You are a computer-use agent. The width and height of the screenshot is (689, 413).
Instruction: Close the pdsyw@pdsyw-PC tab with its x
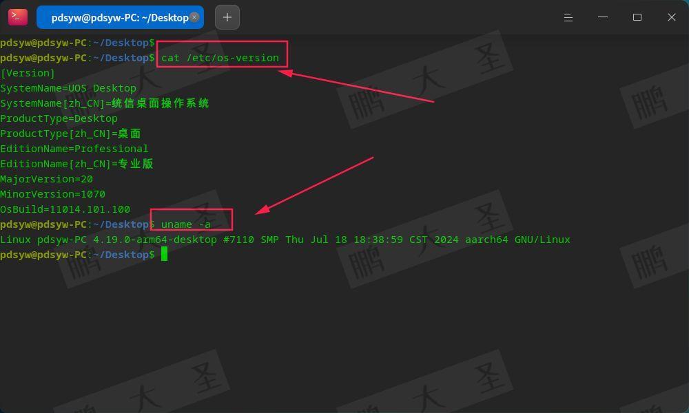(194, 17)
